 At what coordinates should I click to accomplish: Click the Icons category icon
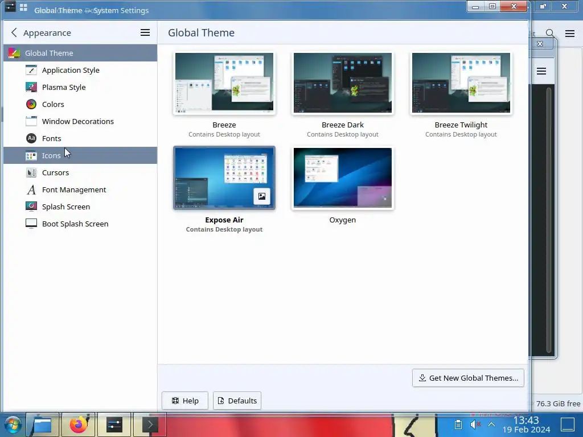tap(31, 156)
